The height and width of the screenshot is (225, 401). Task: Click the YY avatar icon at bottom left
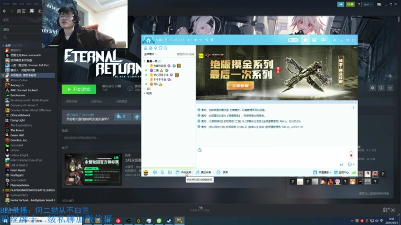pyautogui.click(x=146, y=173)
